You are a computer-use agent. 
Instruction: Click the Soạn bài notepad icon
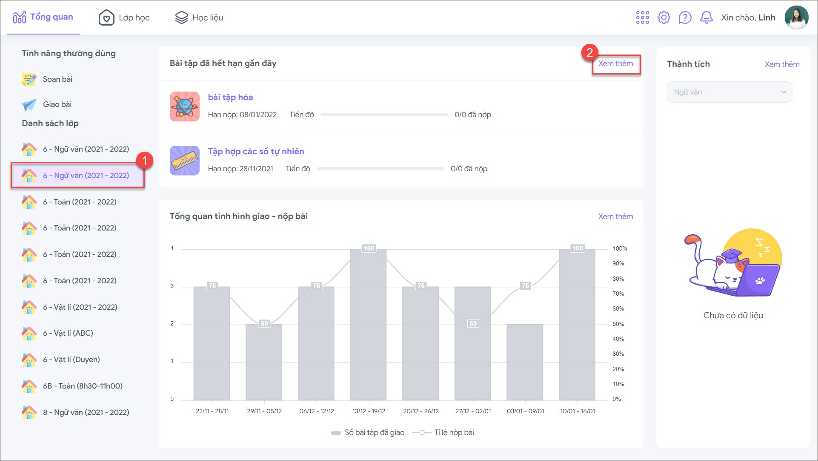(x=29, y=79)
